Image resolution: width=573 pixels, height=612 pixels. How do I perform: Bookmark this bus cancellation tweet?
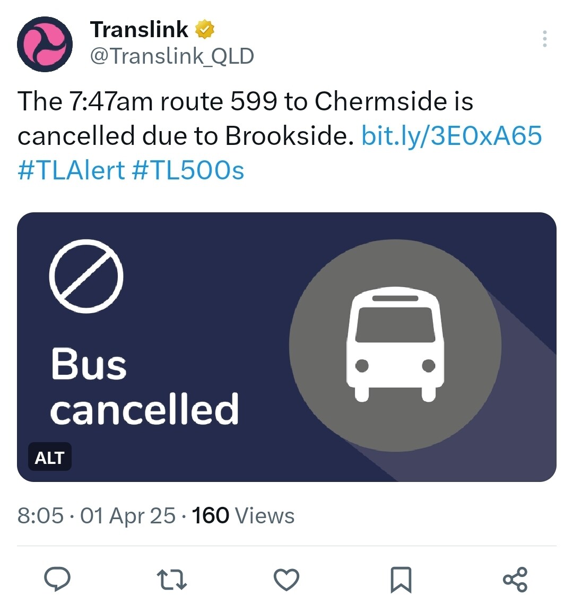[x=401, y=580]
